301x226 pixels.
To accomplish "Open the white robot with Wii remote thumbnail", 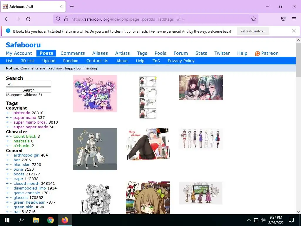I will [95, 149].
